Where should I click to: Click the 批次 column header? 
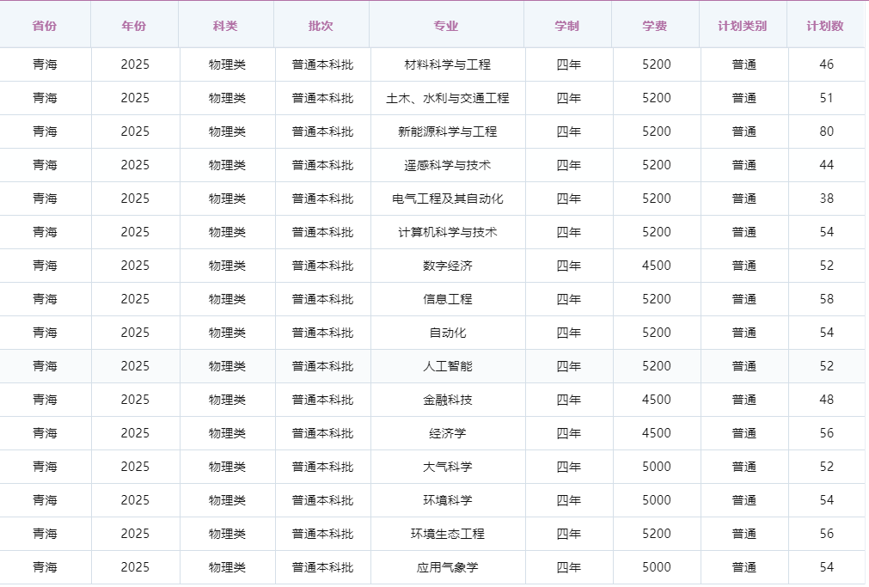click(x=321, y=26)
